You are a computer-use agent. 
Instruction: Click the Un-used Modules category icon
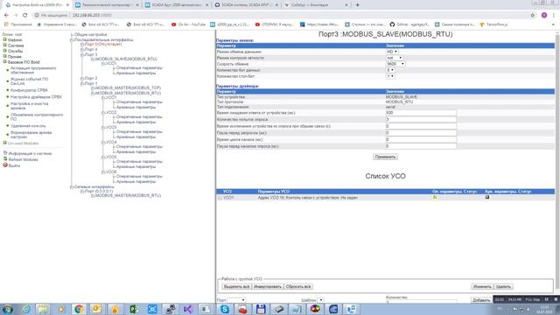(x=5, y=143)
